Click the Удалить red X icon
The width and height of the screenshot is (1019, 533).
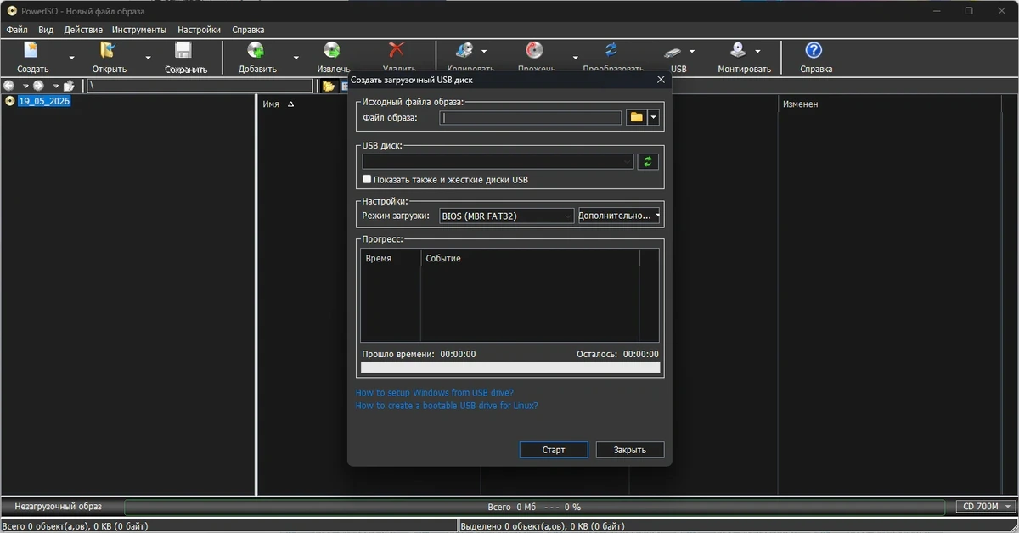click(397, 51)
